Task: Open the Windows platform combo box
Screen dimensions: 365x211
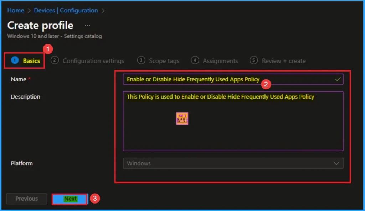Action: (233, 163)
